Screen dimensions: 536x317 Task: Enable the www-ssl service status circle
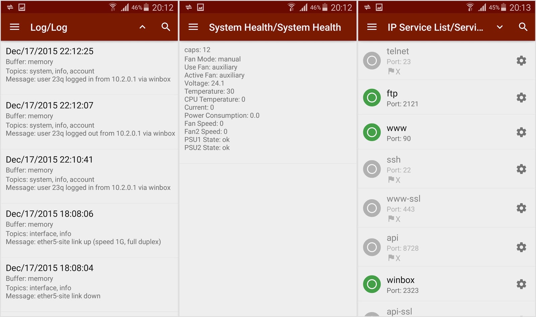pos(372,208)
